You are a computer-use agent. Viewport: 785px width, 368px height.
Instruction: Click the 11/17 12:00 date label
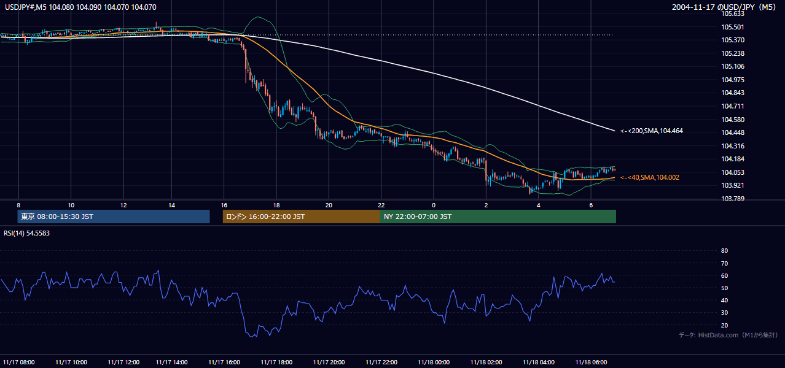(x=123, y=362)
